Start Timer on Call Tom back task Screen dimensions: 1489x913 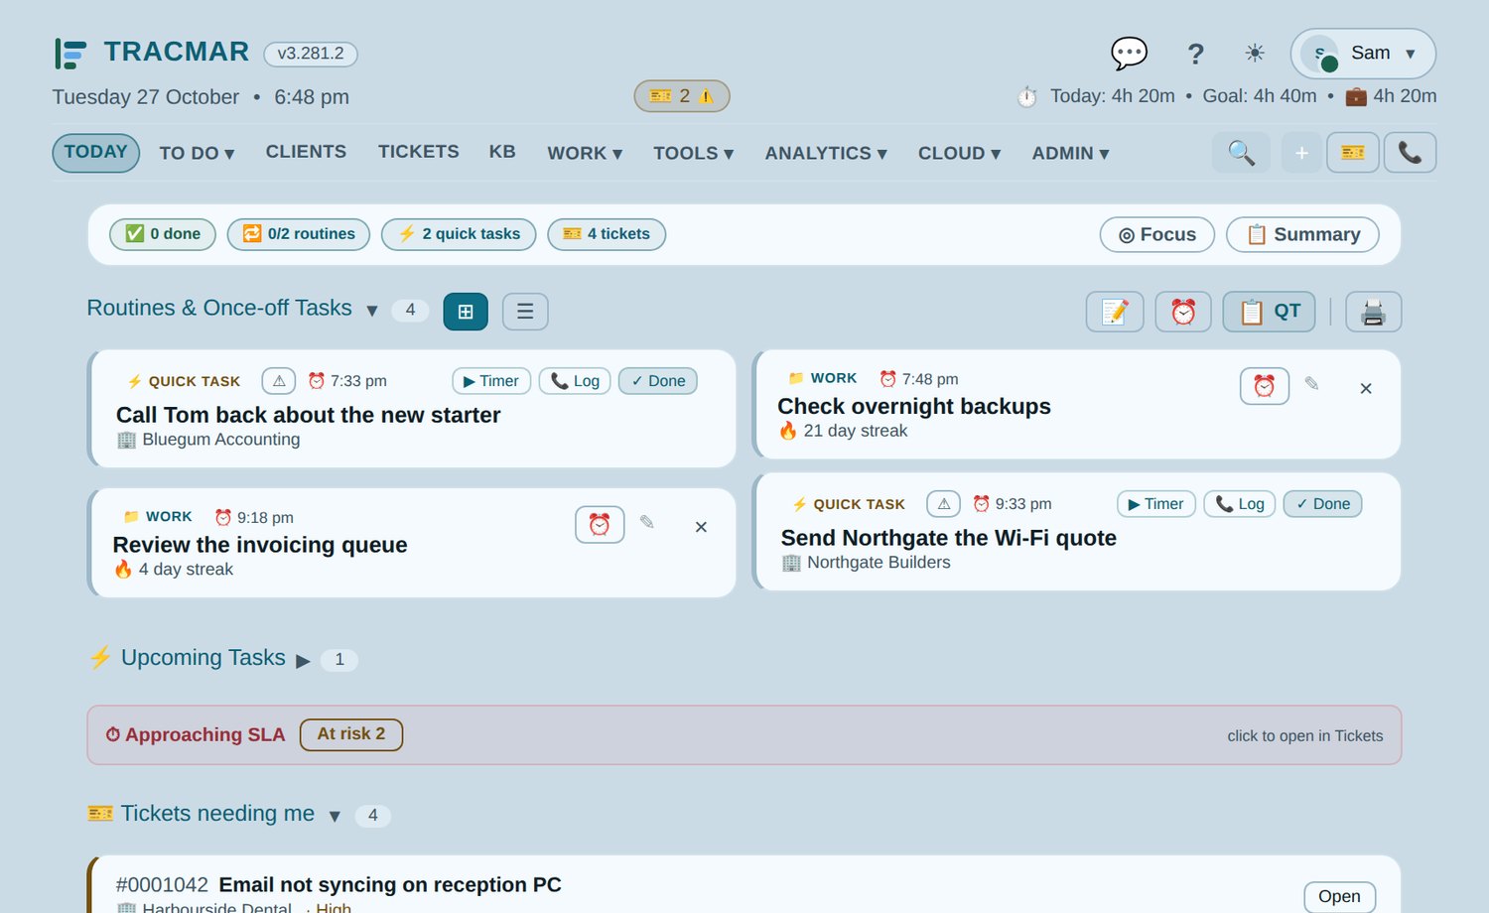click(491, 381)
